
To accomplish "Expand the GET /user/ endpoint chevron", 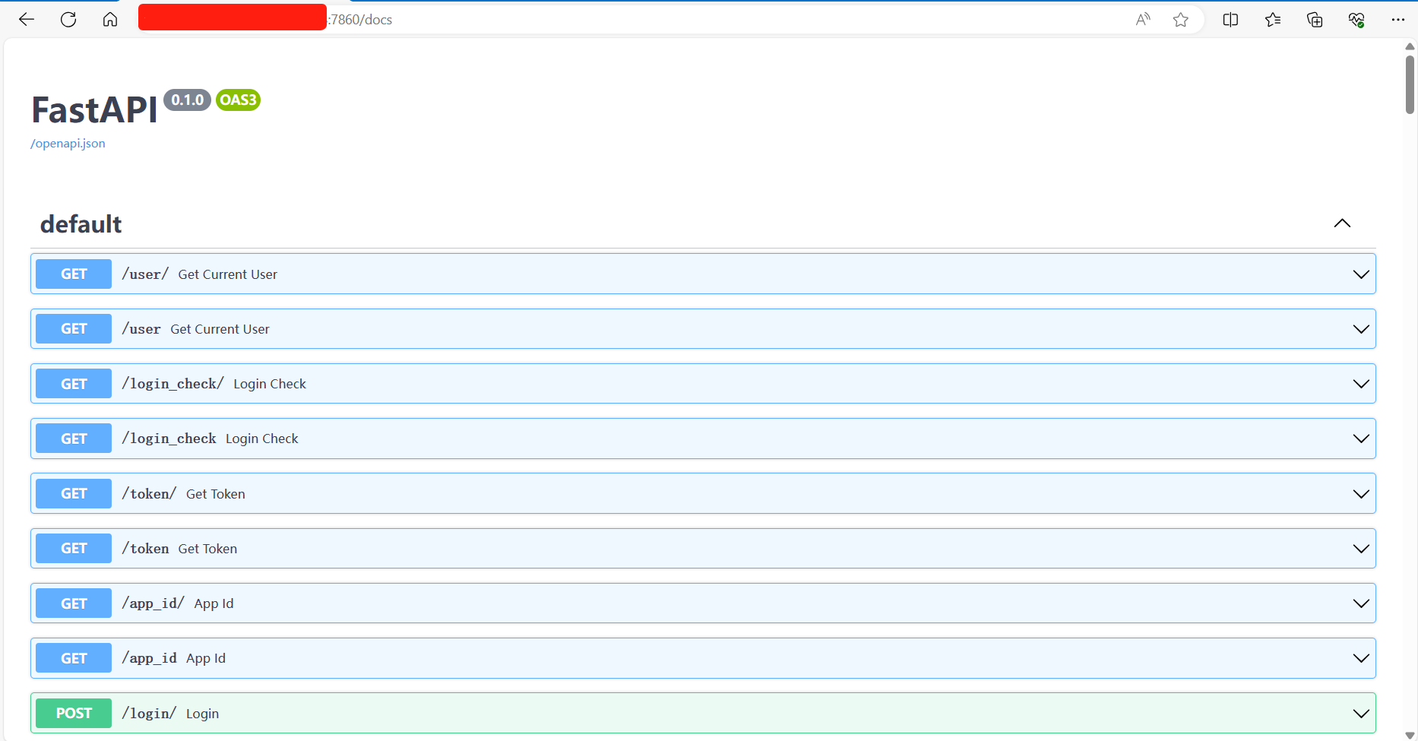I will [x=1361, y=274].
